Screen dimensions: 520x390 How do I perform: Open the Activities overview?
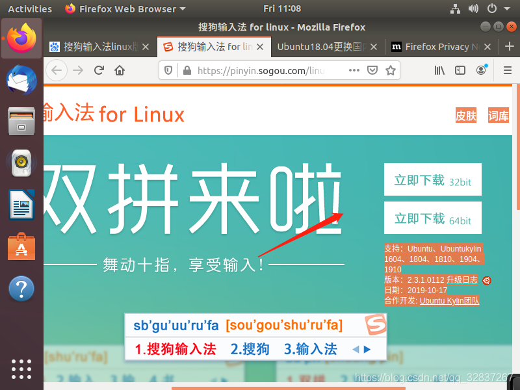[30, 9]
